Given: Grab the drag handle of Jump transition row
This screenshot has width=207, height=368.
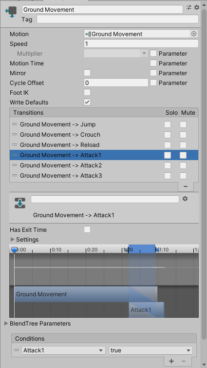Looking at the screenshot, I should [x=15, y=124].
